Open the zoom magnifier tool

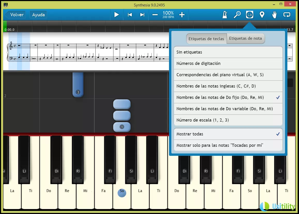(237, 15)
